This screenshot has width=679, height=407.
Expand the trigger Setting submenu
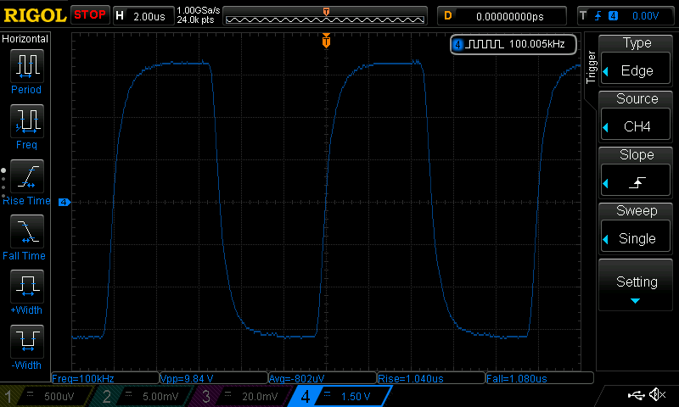pyautogui.click(x=636, y=285)
